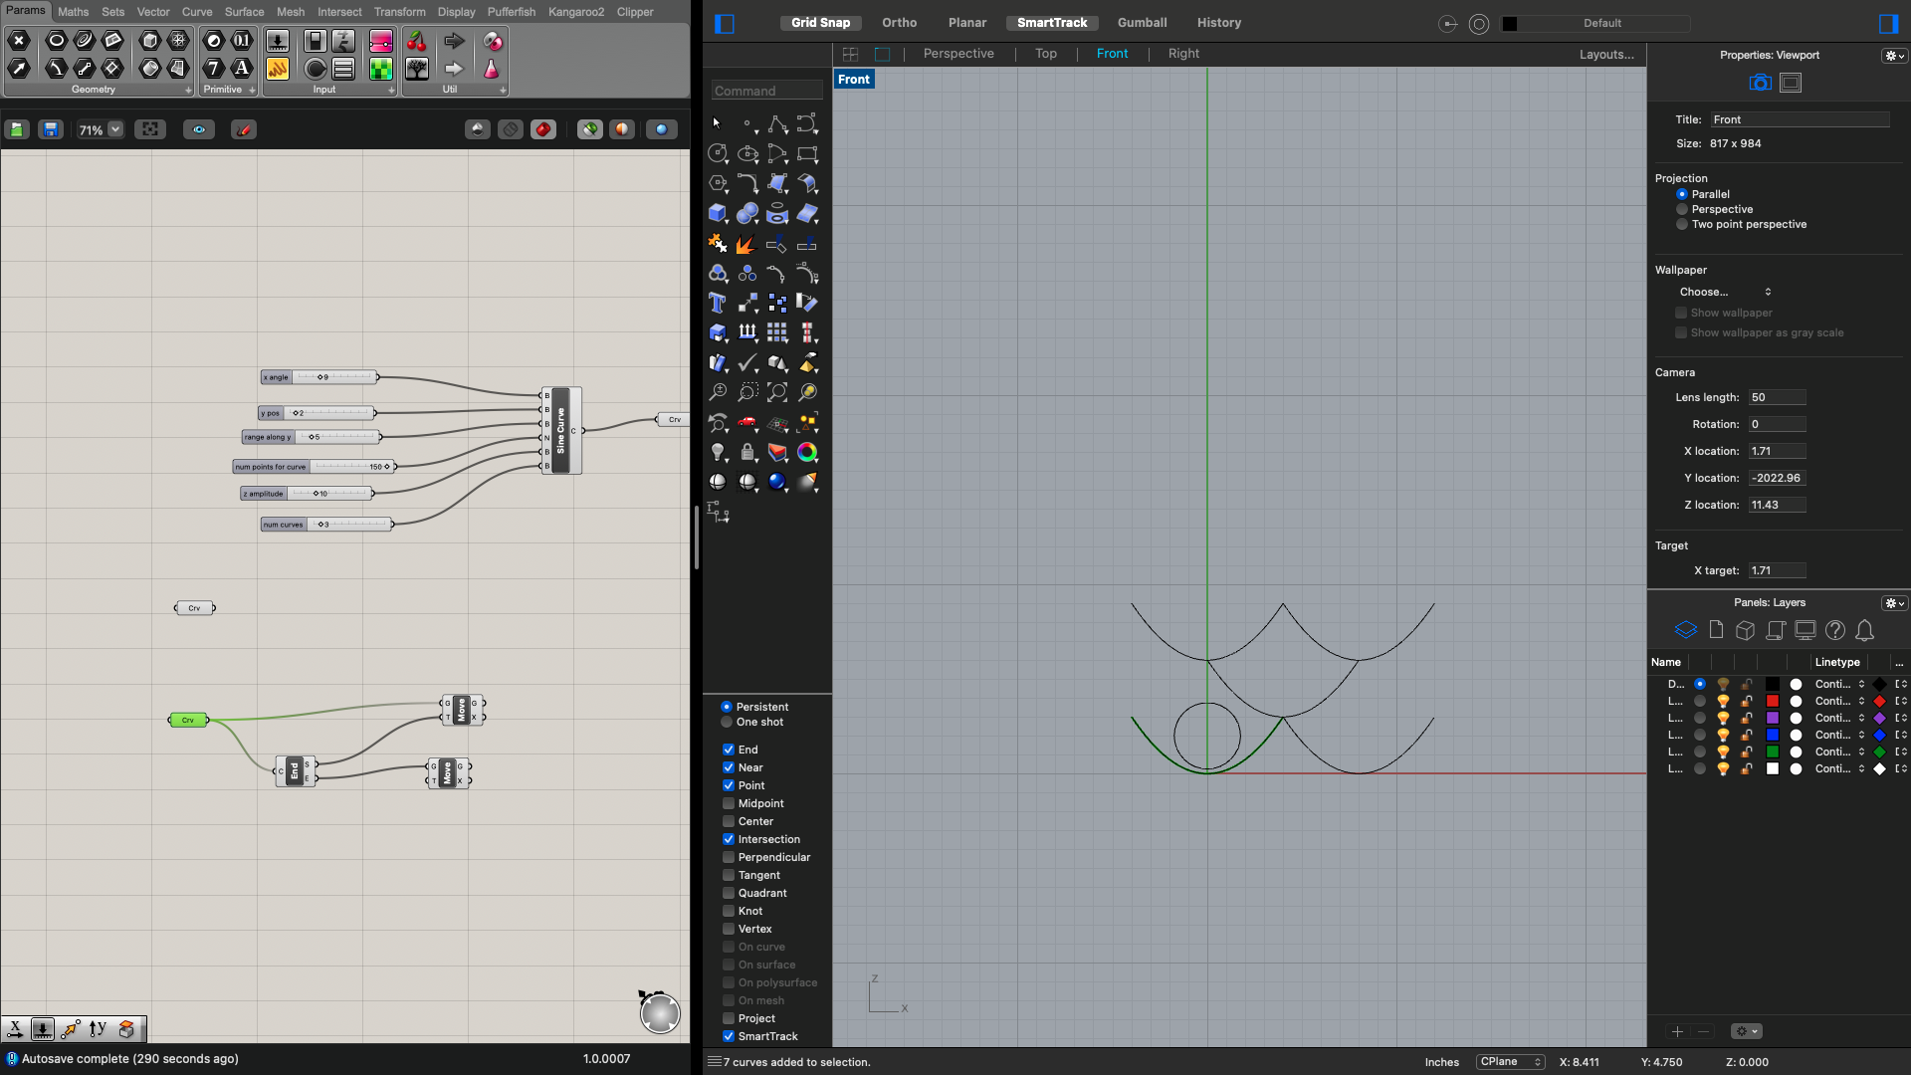1911x1075 pixels.
Task: Open the CPlane coordinate dropdown
Action: 1510,1062
